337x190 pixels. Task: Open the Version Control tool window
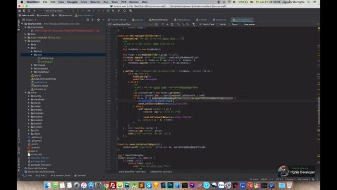tap(61, 176)
